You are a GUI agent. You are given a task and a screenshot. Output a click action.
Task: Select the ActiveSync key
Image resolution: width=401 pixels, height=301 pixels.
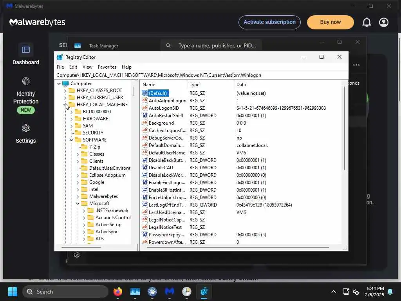107,232
